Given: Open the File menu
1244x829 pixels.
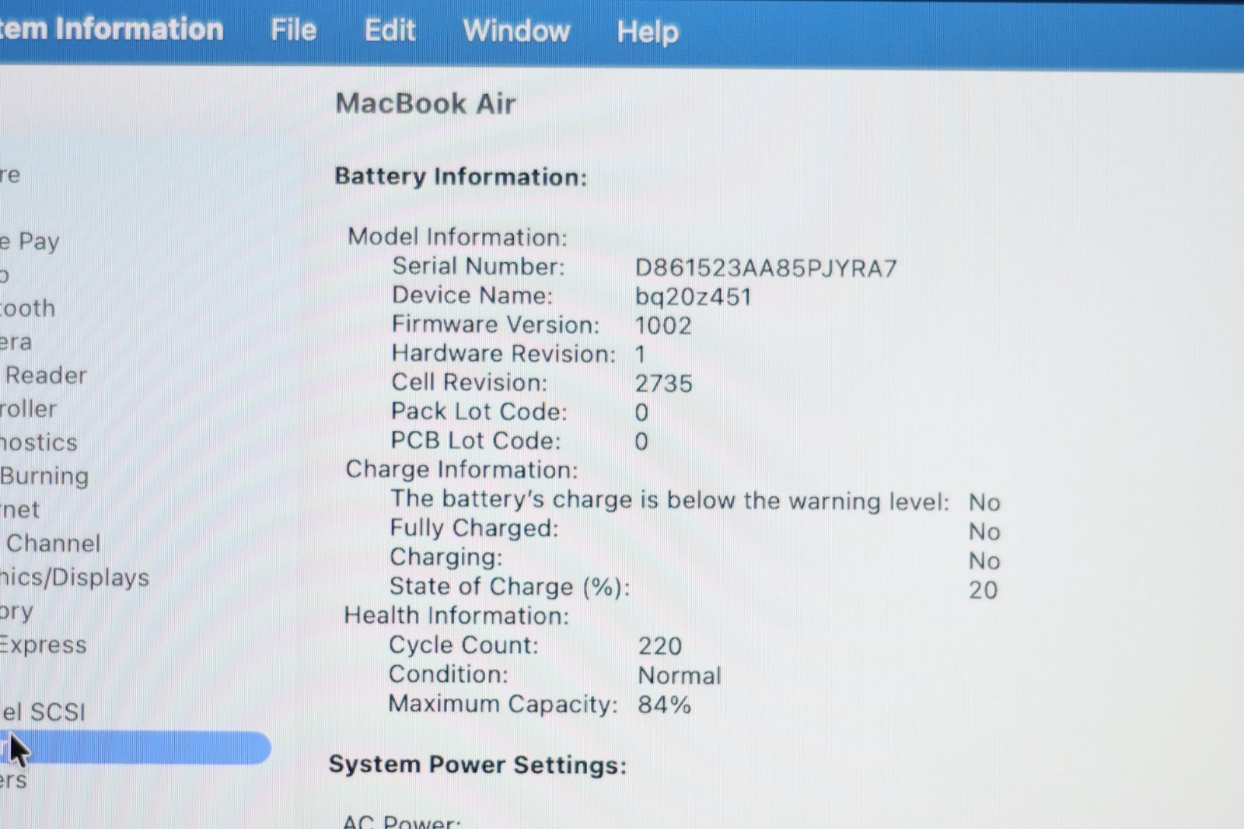Looking at the screenshot, I should pos(293,30).
